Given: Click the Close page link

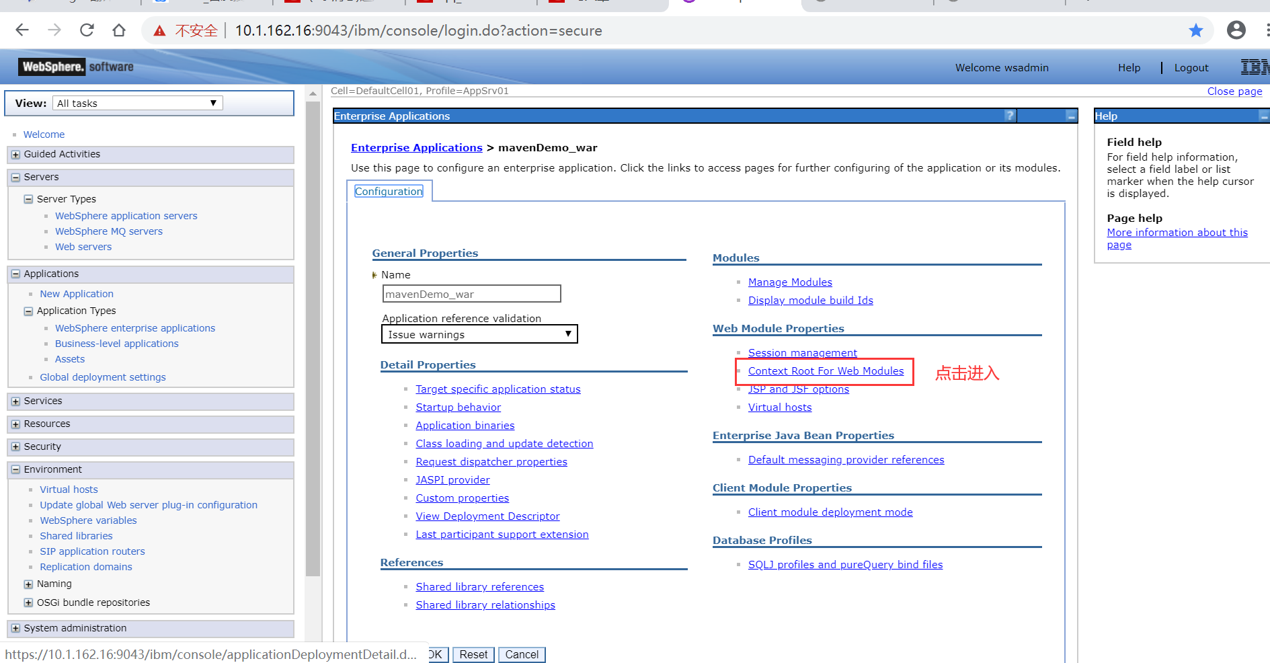Looking at the screenshot, I should (x=1234, y=91).
